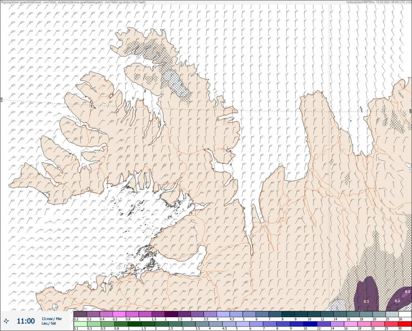
Task: Select dark teal upper swatch above label 8
Action: 288,314
